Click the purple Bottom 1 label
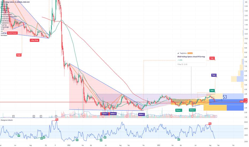 coord(105,114)
